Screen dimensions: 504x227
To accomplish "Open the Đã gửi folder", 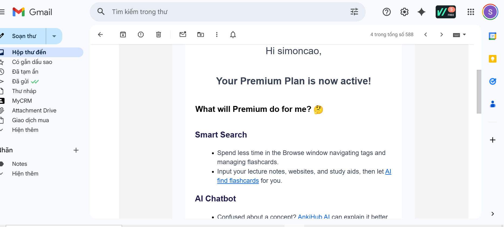I will (x=20, y=81).
